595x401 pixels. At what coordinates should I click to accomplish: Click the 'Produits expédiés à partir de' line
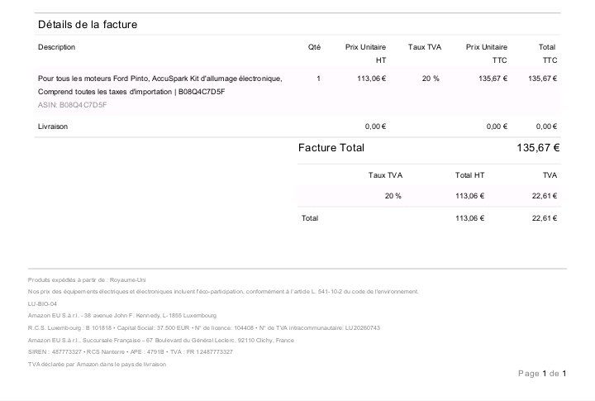pos(87,279)
